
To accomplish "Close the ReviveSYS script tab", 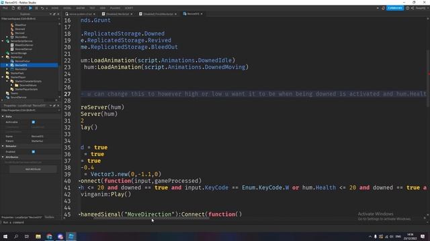I will click(202, 13).
